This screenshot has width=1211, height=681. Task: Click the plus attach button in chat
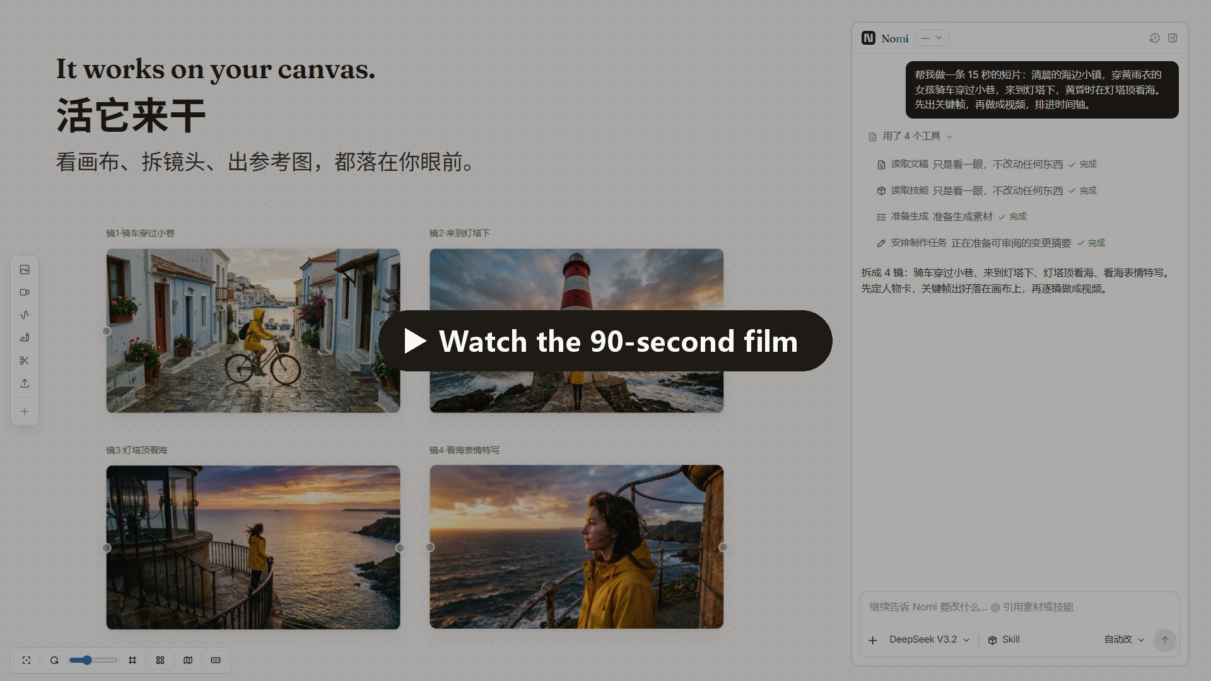click(x=873, y=641)
